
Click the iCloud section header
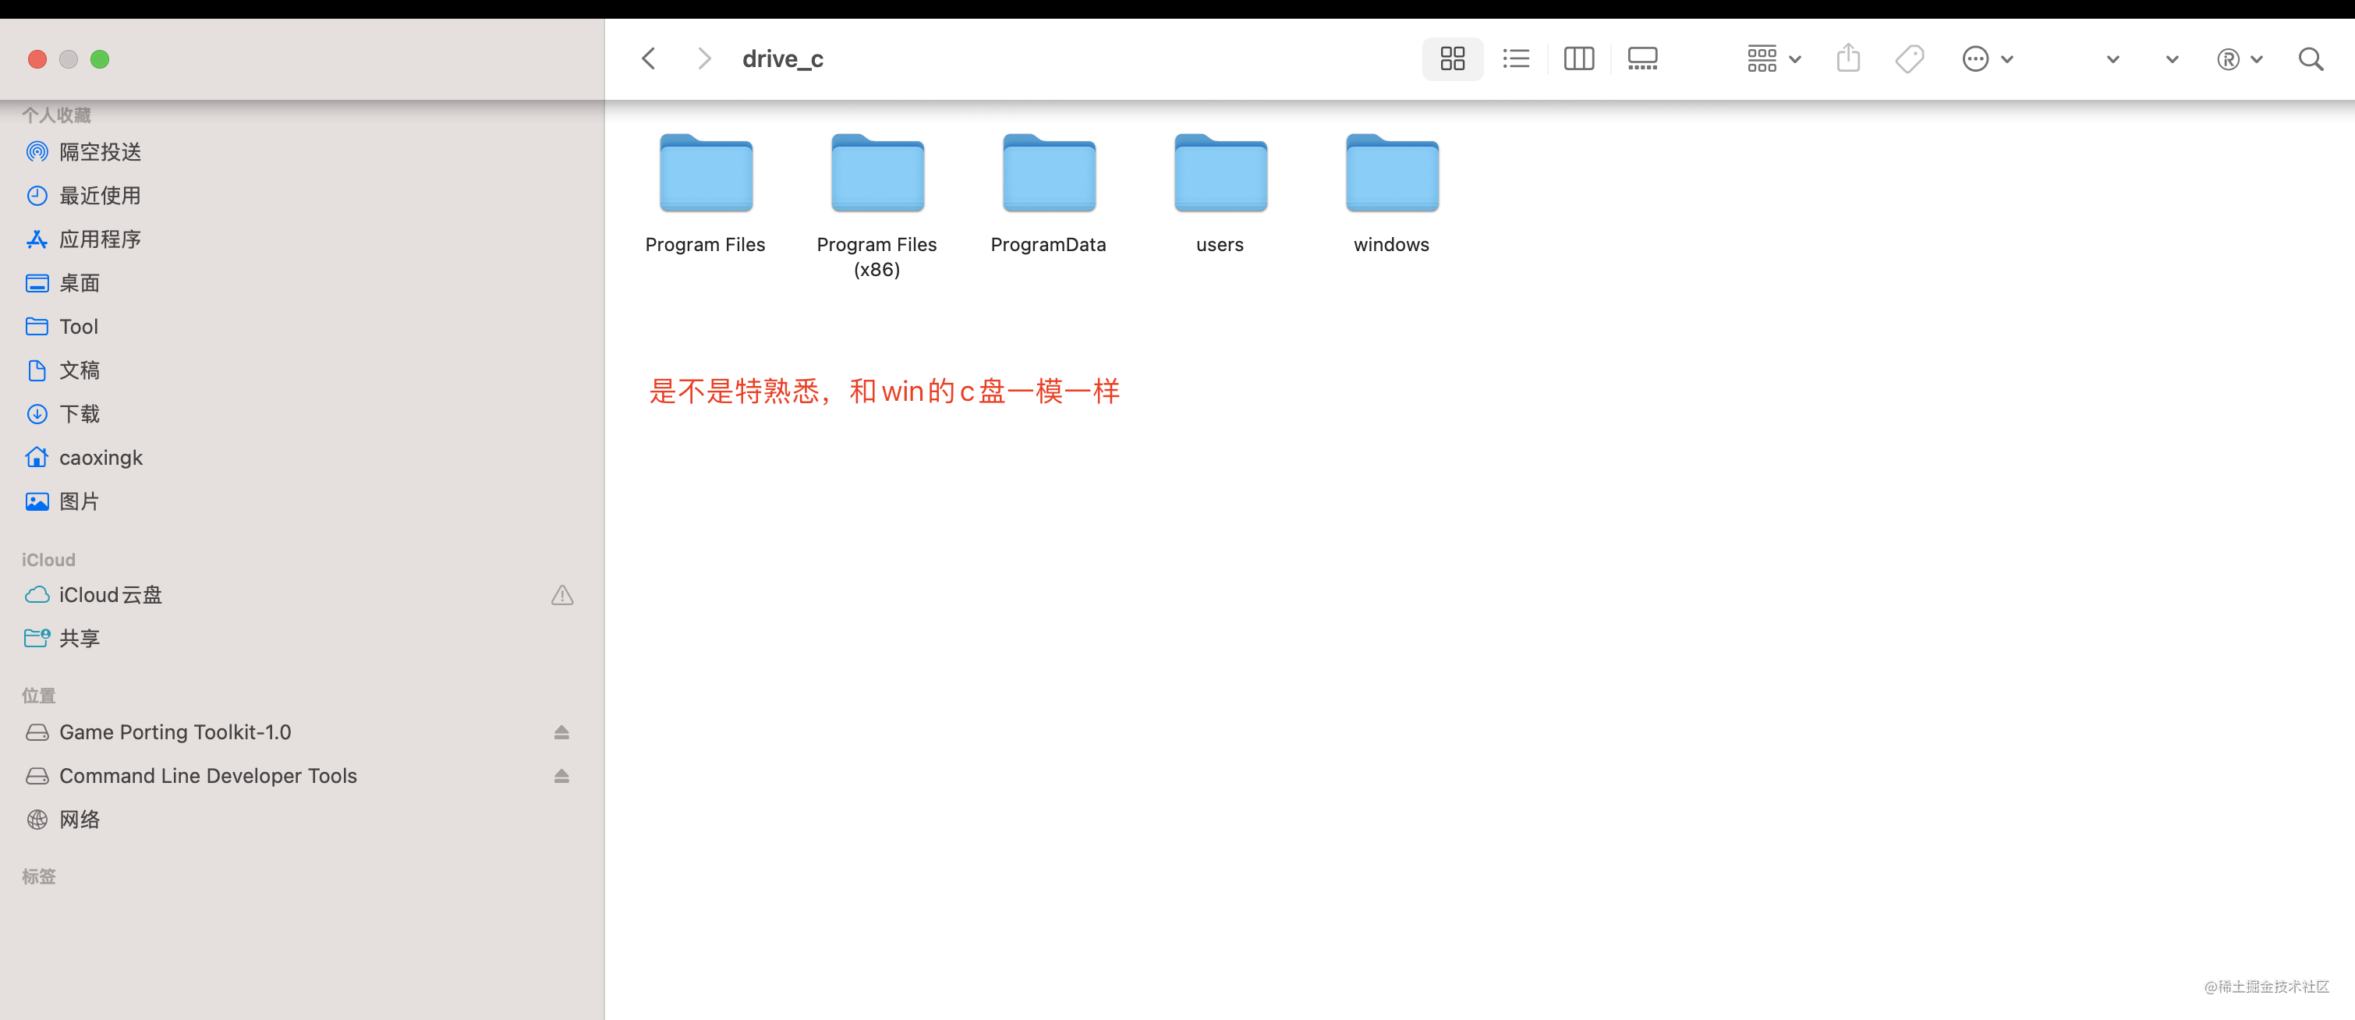[48, 559]
